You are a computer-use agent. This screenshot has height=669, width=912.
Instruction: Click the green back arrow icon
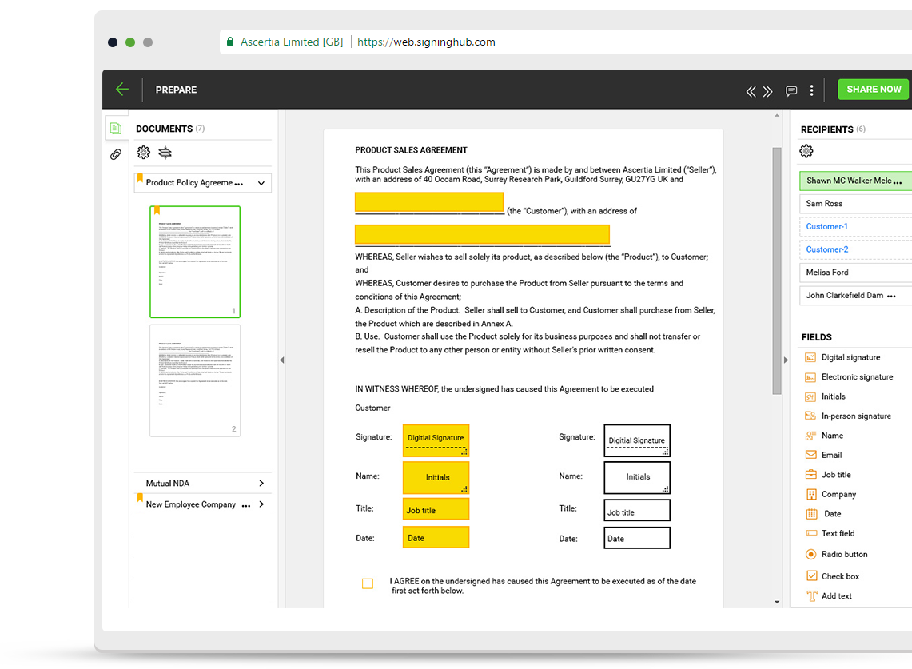click(x=121, y=90)
